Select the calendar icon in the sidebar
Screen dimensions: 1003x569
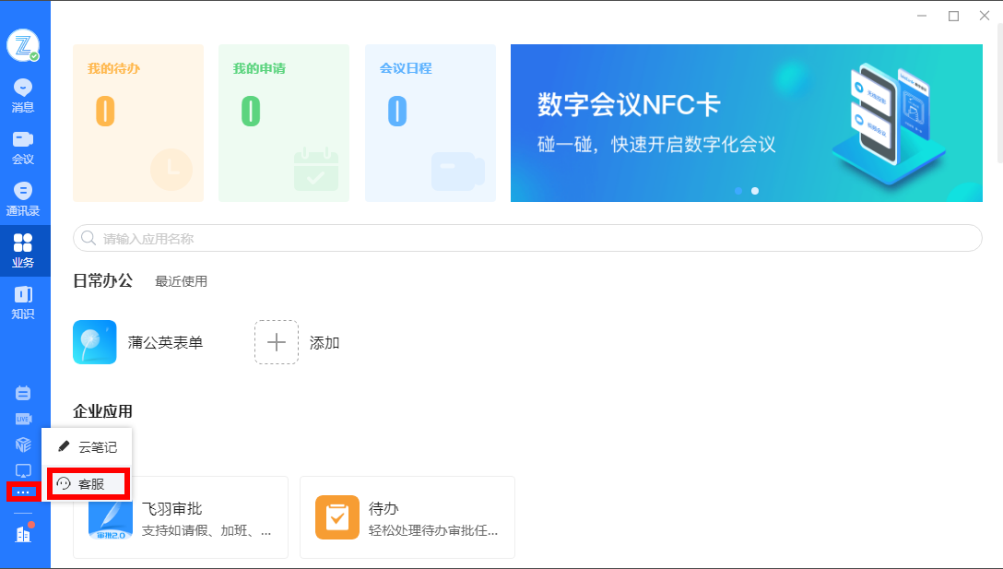(x=22, y=392)
